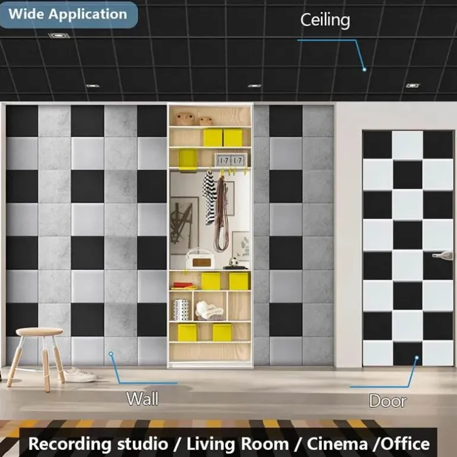Click the "Wide Application" badge
Viewport: 457px width, 457px height.
pyautogui.click(x=68, y=15)
